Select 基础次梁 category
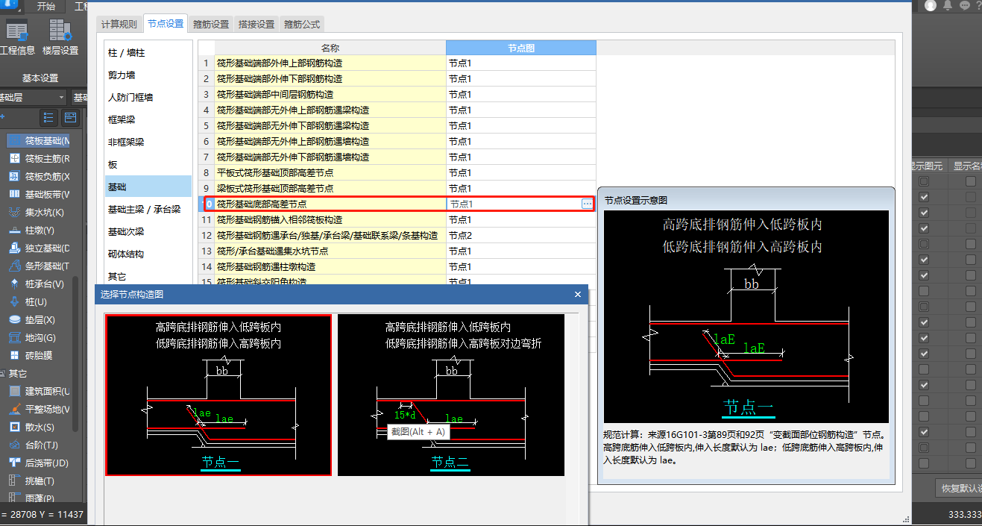This screenshot has height=526, width=982. coord(148,231)
